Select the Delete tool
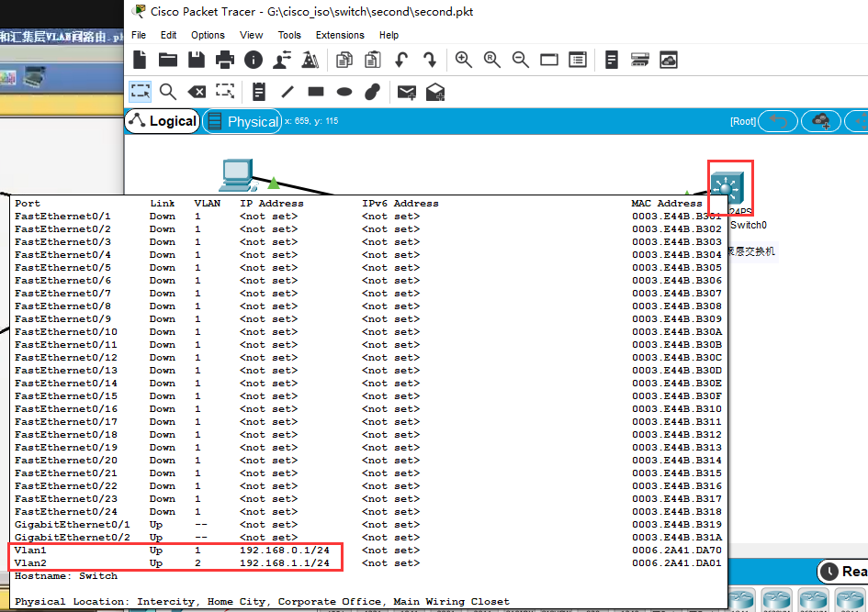The image size is (868, 612). (x=197, y=92)
